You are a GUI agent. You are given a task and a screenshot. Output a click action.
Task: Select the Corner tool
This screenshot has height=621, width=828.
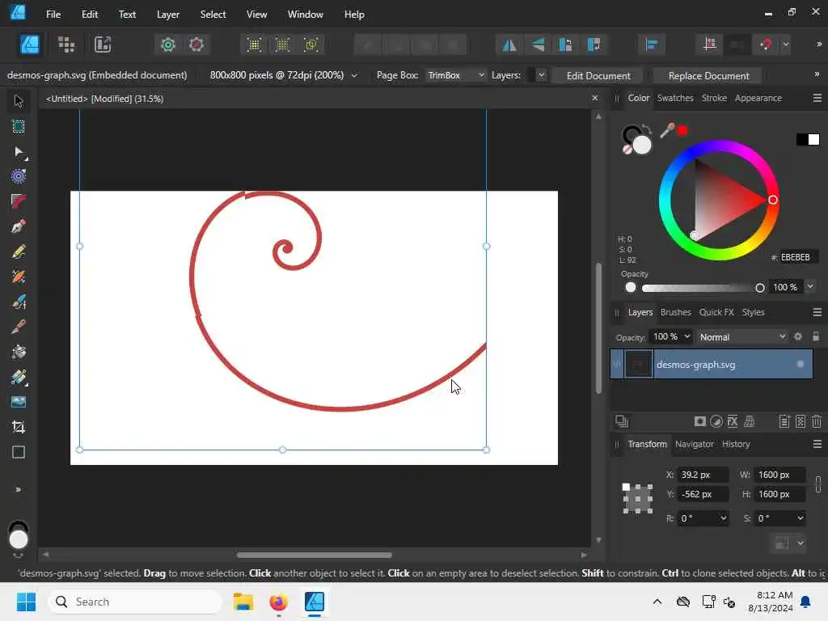[x=19, y=201]
